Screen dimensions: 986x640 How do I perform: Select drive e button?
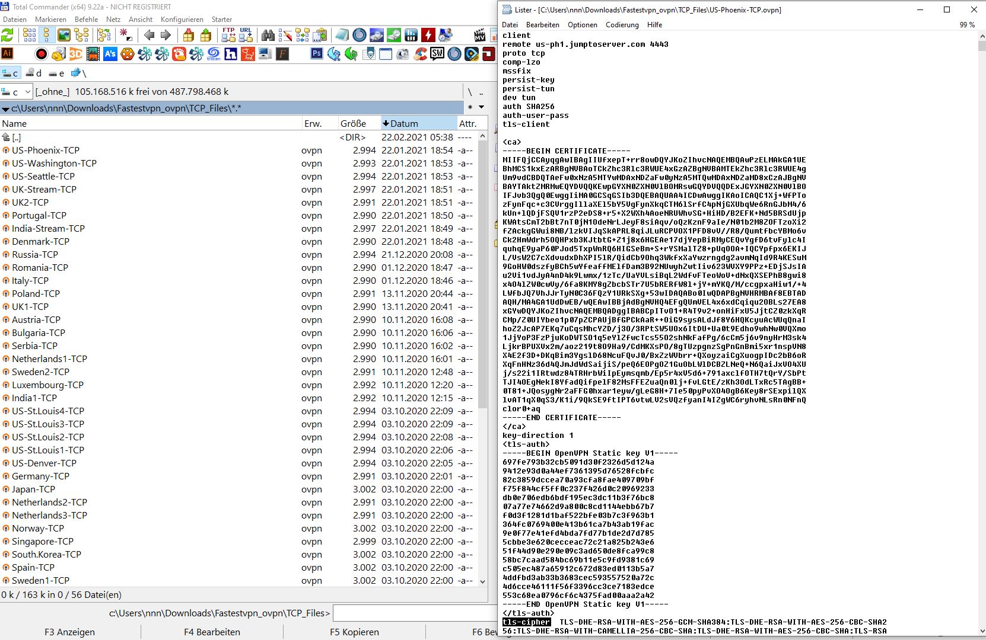click(57, 73)
